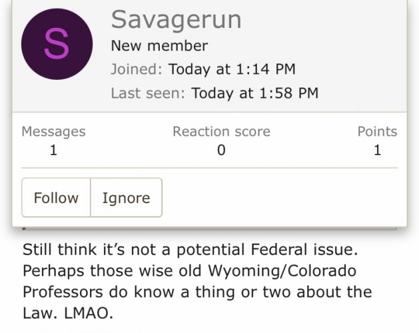Click the Reaction score value 0
Image resolution: width=419 pixels, height=333 pixels.
(221, 150)
